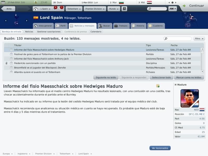
Task: Expand the Europa breadcrumb at bottom
Action: 8,154
